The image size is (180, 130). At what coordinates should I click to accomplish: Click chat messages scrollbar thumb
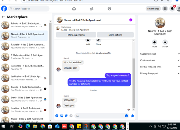[134, 83]
